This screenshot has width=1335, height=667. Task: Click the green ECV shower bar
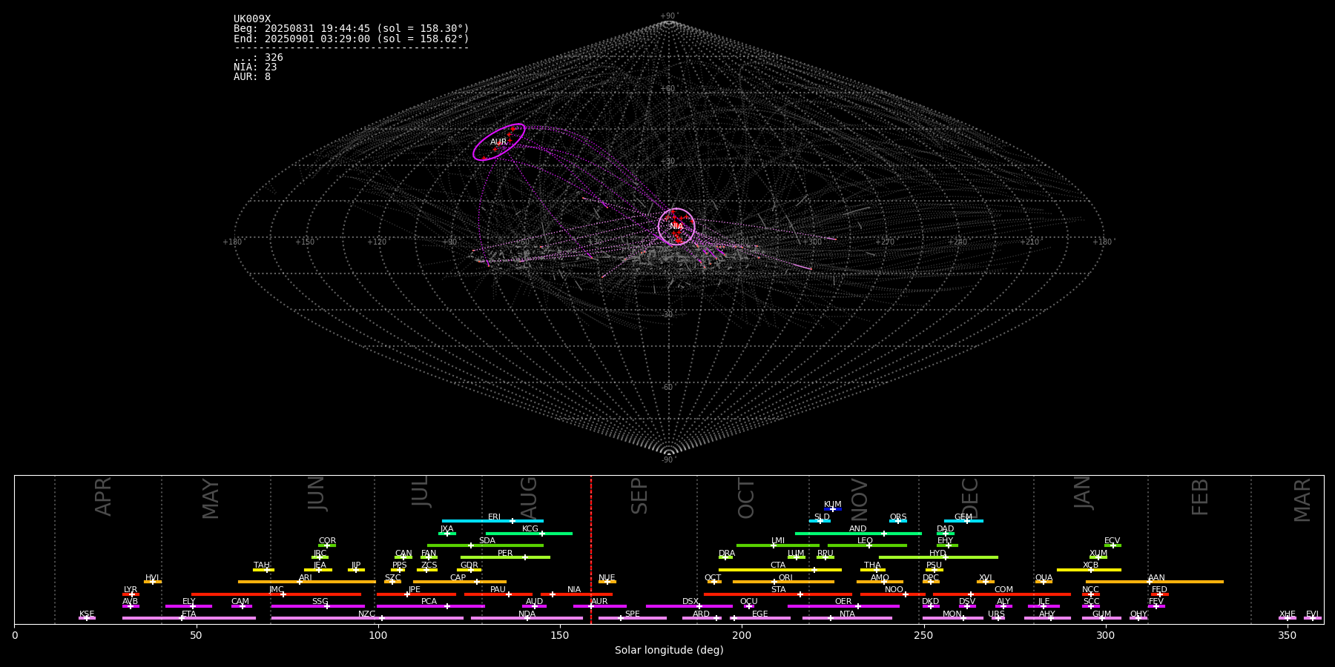pyautogui.click(x=1112, y=545)
